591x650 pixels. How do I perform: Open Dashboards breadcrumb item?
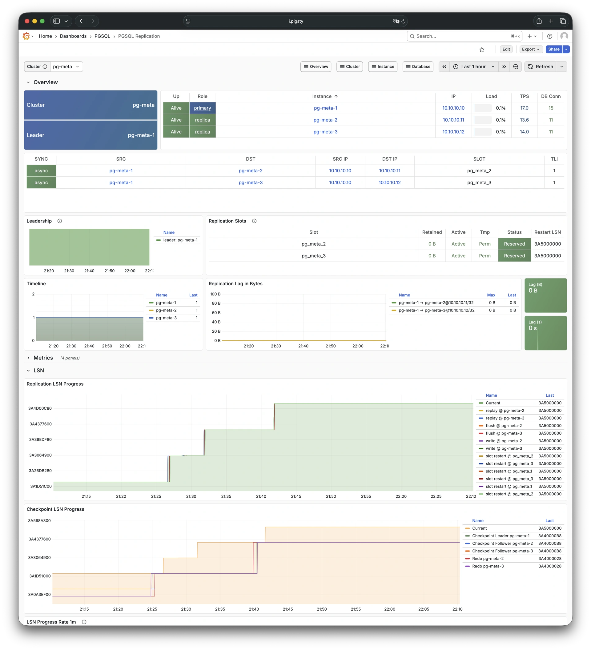pos(73,36)
